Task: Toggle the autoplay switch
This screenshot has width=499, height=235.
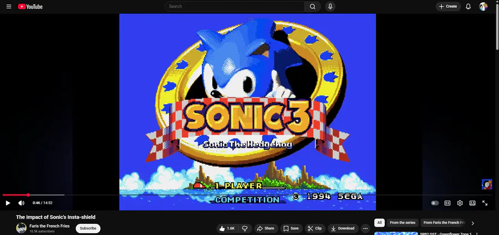Action: pos(435,203)
